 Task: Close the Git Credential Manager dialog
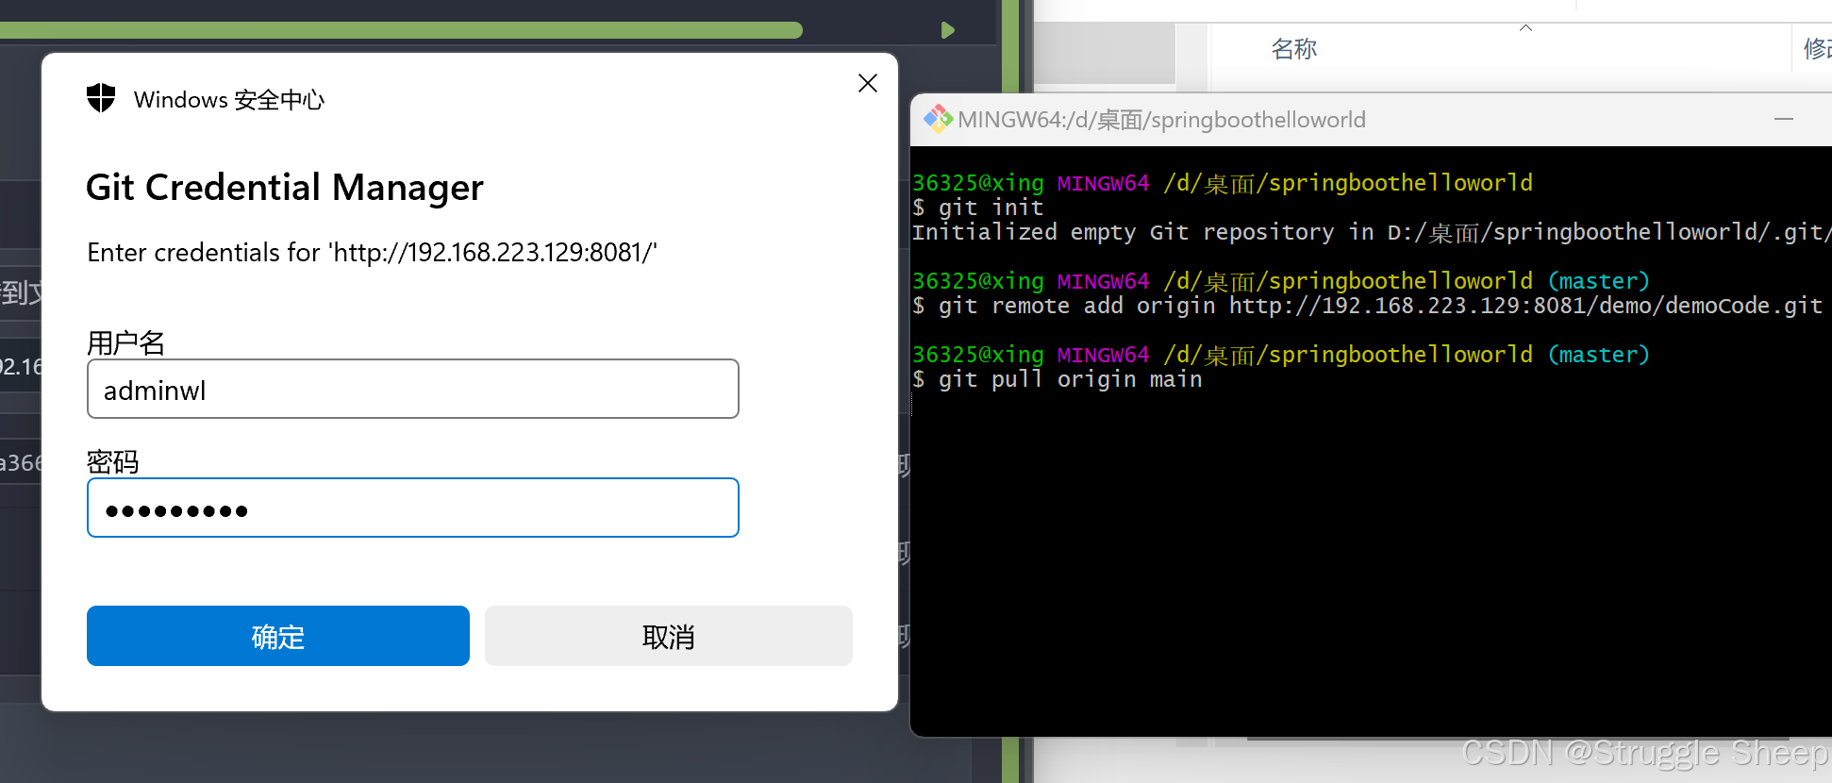pos(868,83)
